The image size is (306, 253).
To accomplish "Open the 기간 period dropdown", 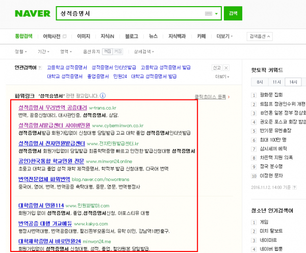I will coord(43,52).
